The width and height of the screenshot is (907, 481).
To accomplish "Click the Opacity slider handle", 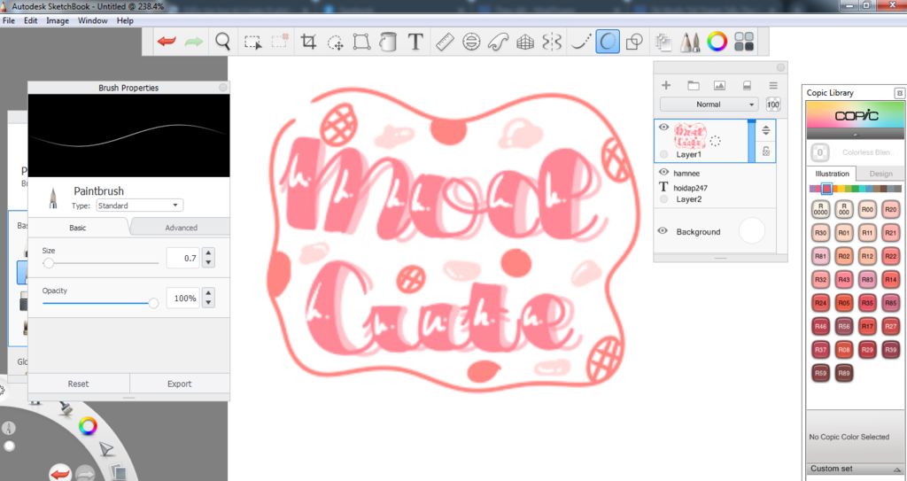I will [153, 303].
